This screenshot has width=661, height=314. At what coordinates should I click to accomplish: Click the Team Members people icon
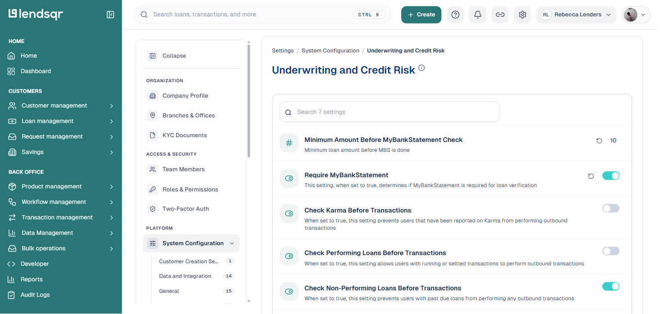click(152, 169)
